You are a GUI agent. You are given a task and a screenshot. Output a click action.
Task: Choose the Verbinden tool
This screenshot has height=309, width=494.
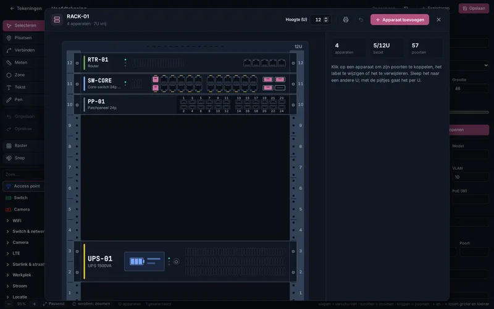click(x=24, y=50)
